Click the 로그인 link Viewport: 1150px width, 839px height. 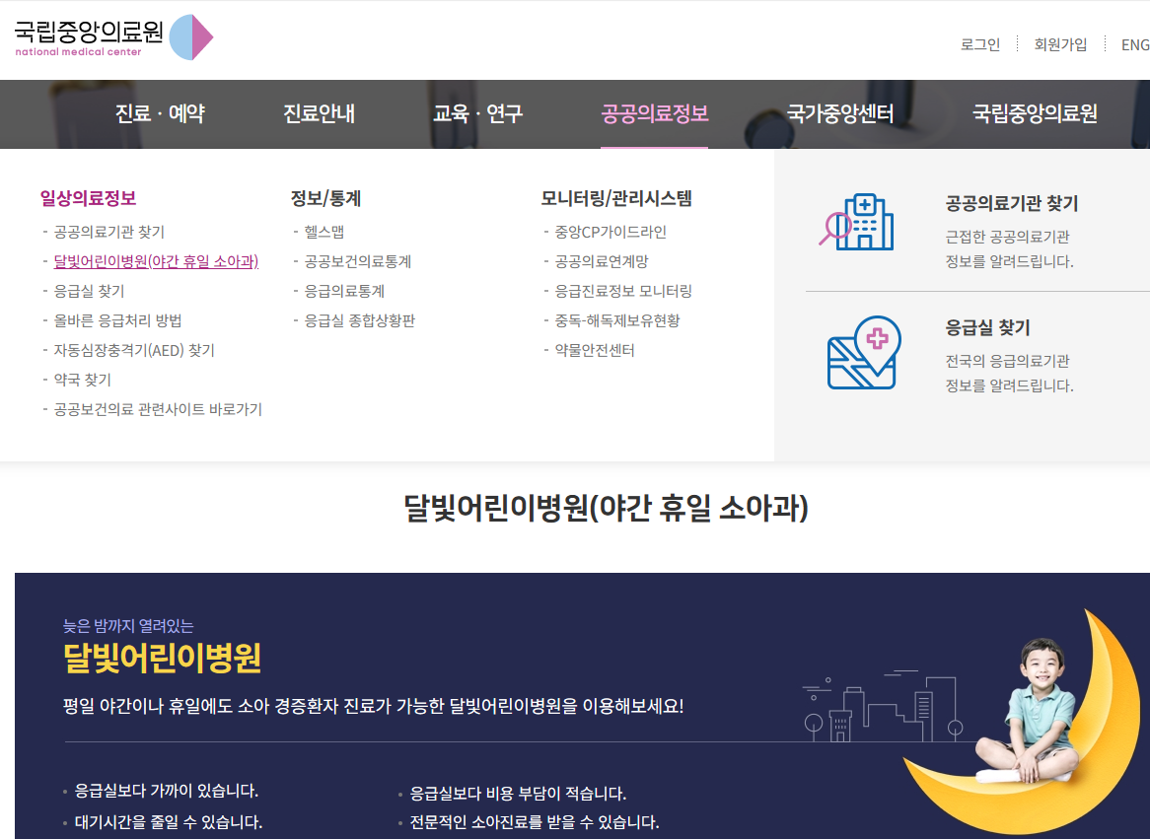point(977,44)
